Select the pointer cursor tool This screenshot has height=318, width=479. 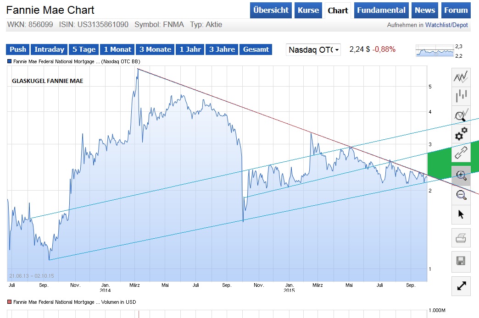click(x=461, y=214)
